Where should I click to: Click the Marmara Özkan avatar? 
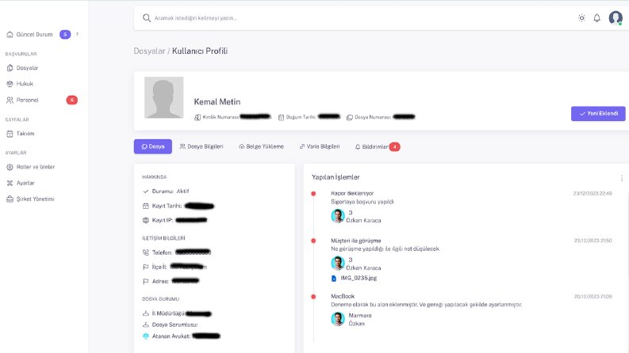coord(338,319)
